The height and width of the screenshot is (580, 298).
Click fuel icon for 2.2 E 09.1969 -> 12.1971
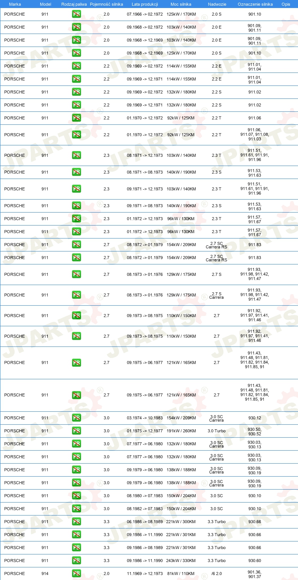pos(76,79)
